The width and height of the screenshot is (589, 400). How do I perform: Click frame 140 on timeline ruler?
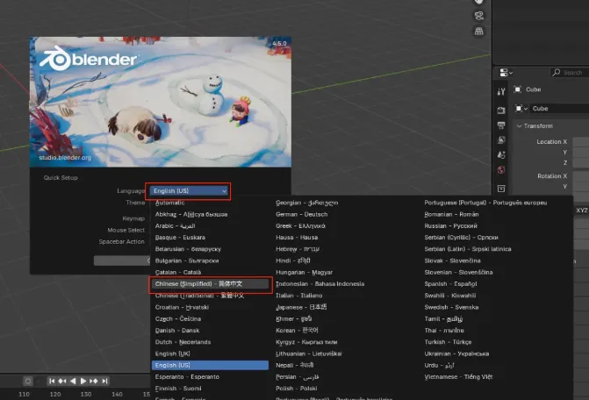click(117, 394)
